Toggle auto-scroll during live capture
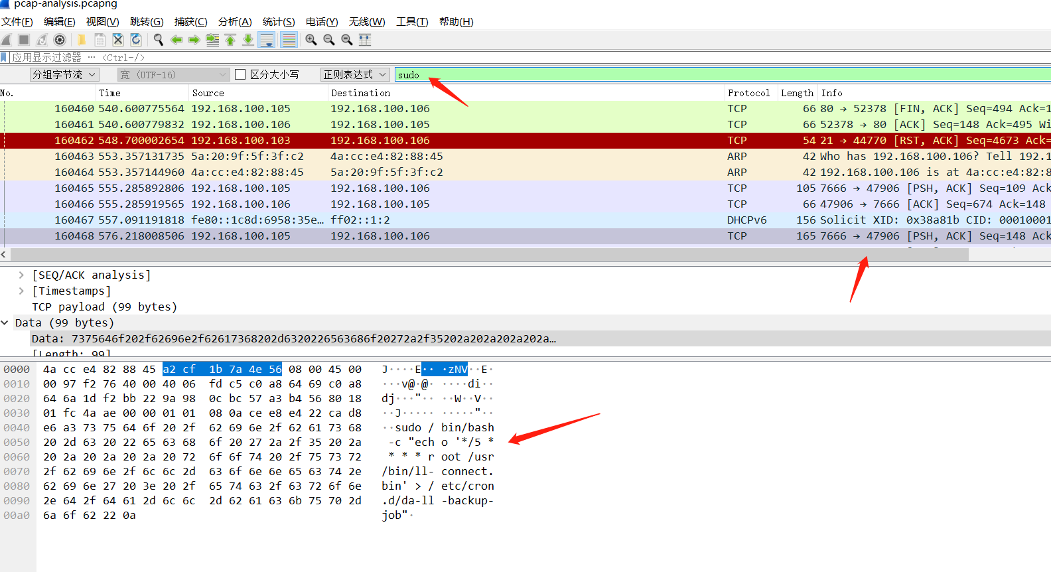Image resolution: width=1051 pixels, height=572 pixels. (x=267, y=40)
